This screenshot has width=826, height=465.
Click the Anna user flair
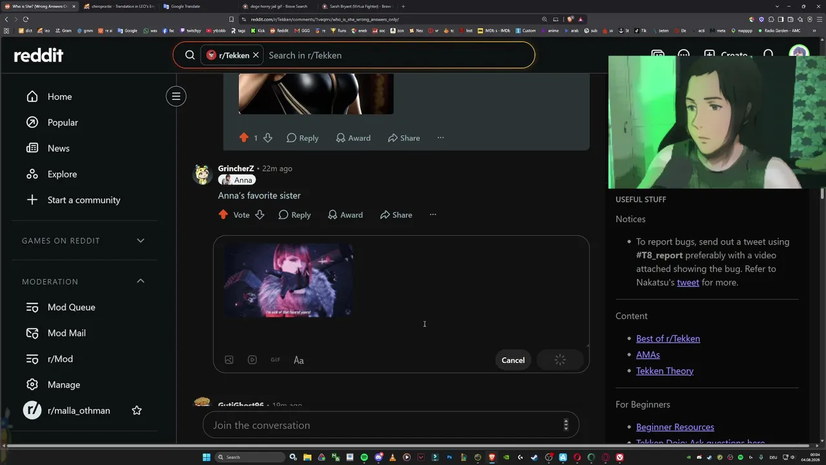(237, 180)
